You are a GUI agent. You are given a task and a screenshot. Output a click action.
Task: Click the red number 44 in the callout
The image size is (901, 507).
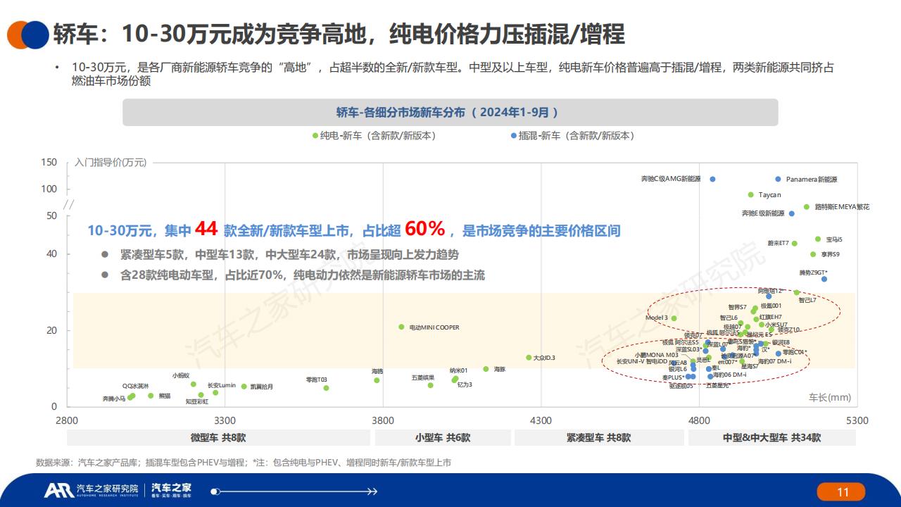[206, 229]
